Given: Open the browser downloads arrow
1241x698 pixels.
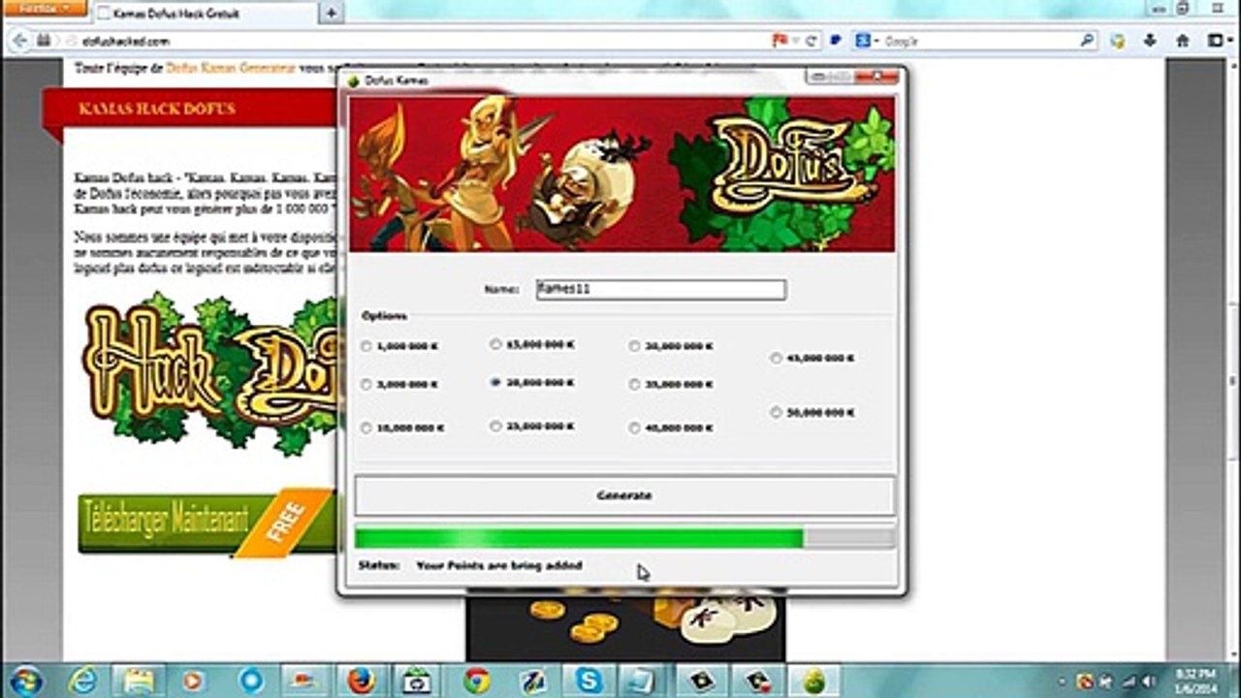Looking at the screenshot, I should (x=1150, y=41).
